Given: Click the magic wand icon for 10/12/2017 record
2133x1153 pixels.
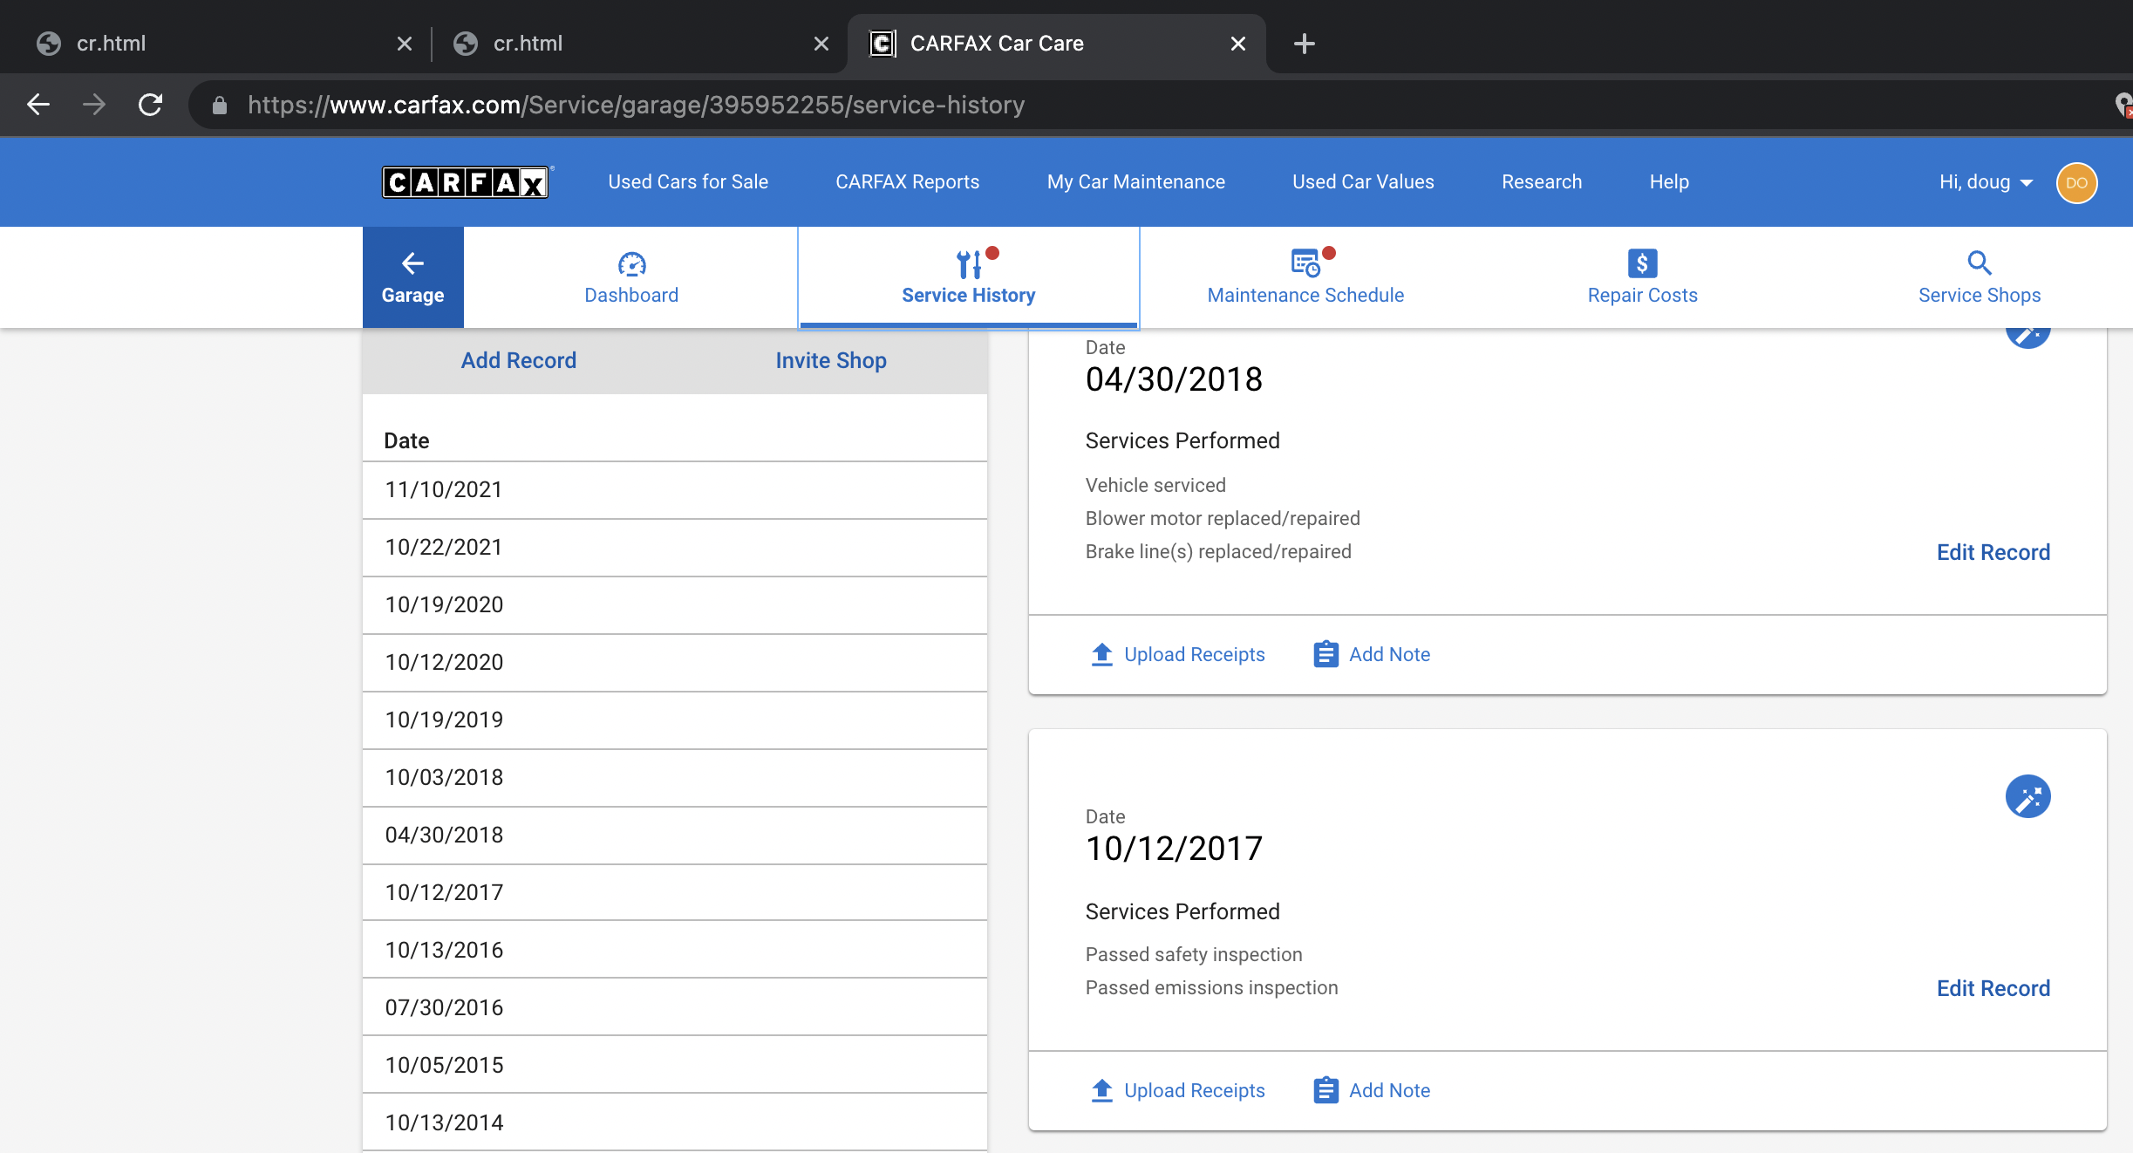Looking at the screenshot, I should pyautogui.click(x=2027, y=796).
